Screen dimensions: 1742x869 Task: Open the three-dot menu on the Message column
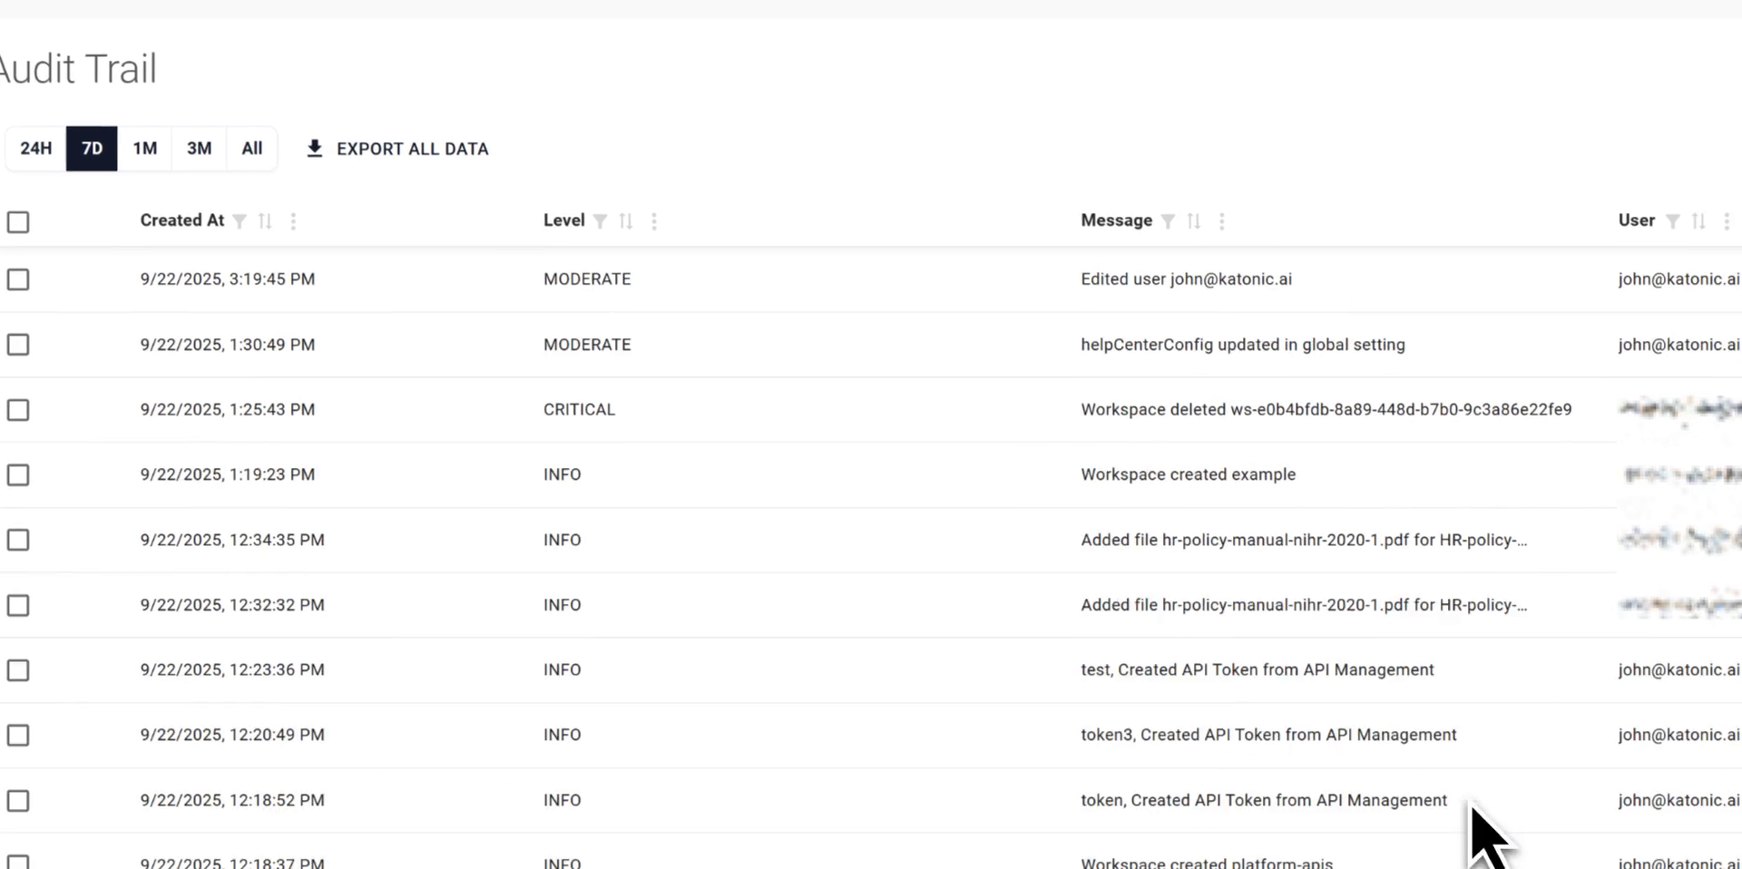point(1222,220)
